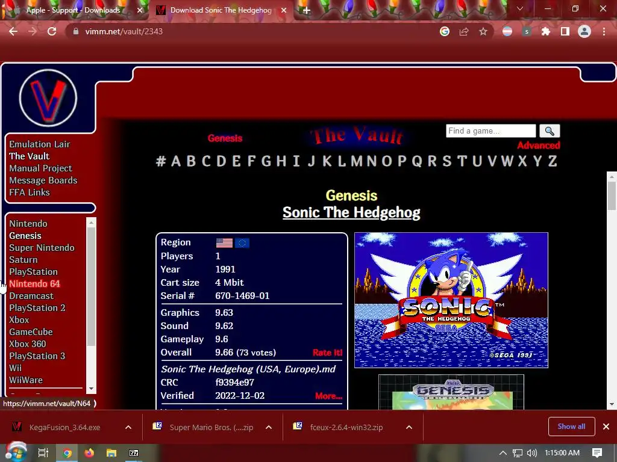Click the More... link next to Verified
This screenshot has height=462, width=617.
(328, 396)
